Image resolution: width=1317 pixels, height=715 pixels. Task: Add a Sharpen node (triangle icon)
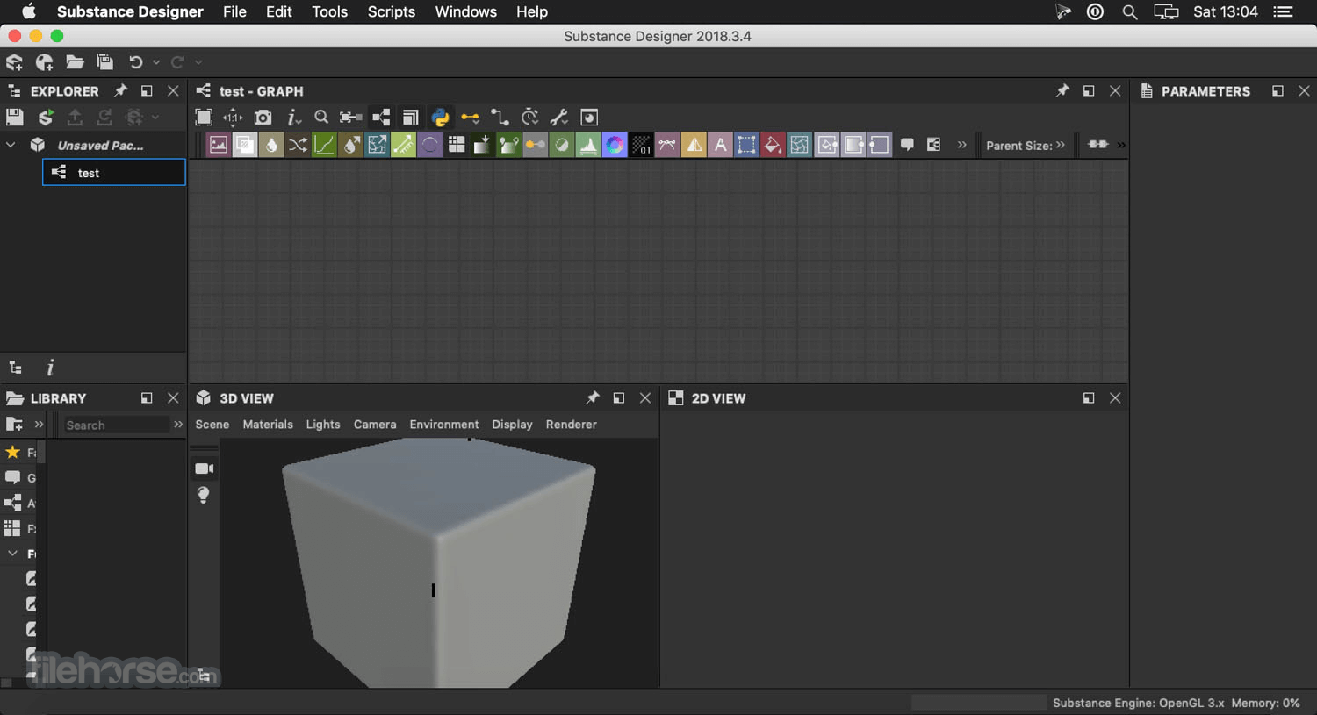[694, 145]
